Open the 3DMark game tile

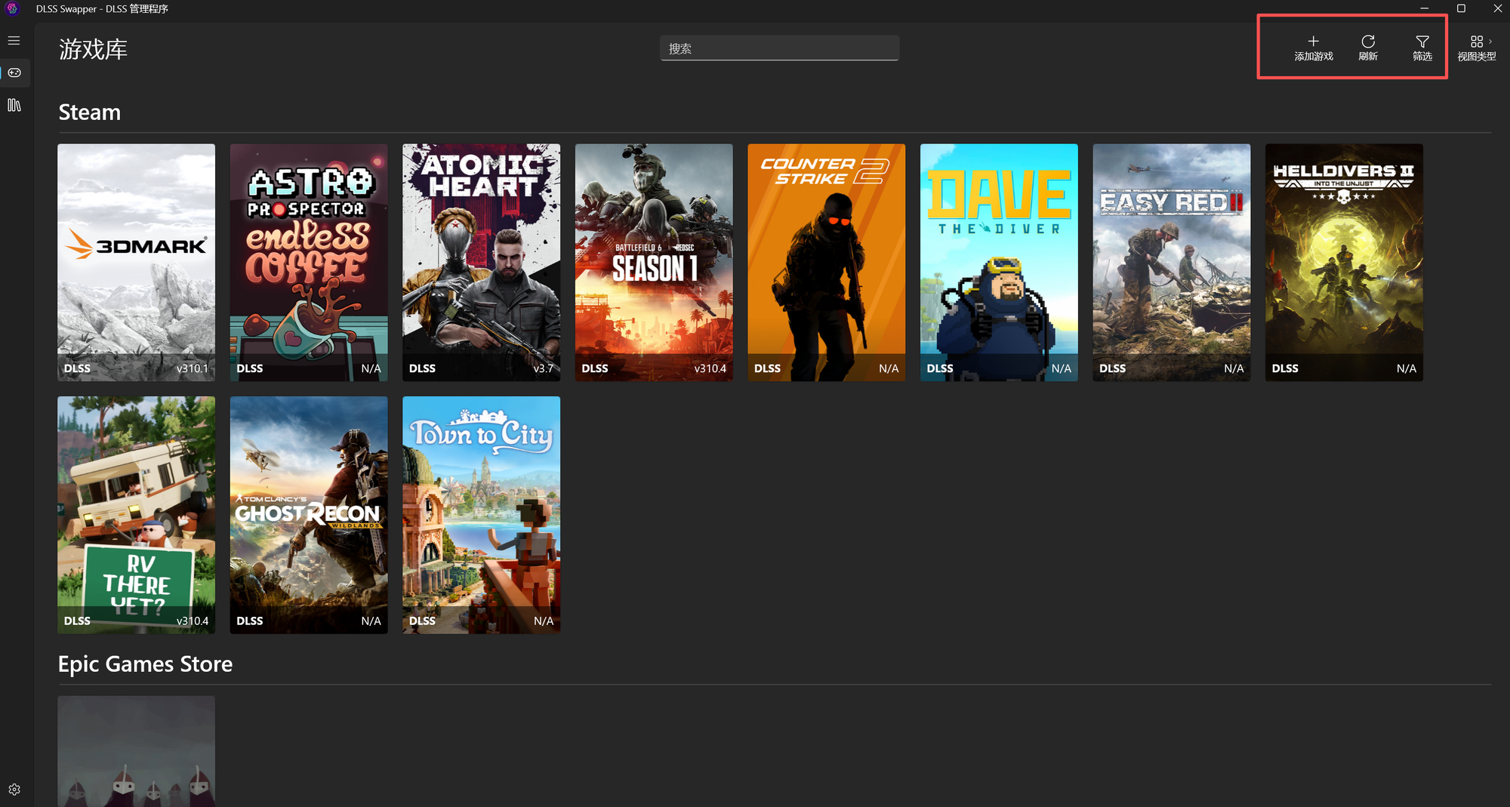[137, 262]
